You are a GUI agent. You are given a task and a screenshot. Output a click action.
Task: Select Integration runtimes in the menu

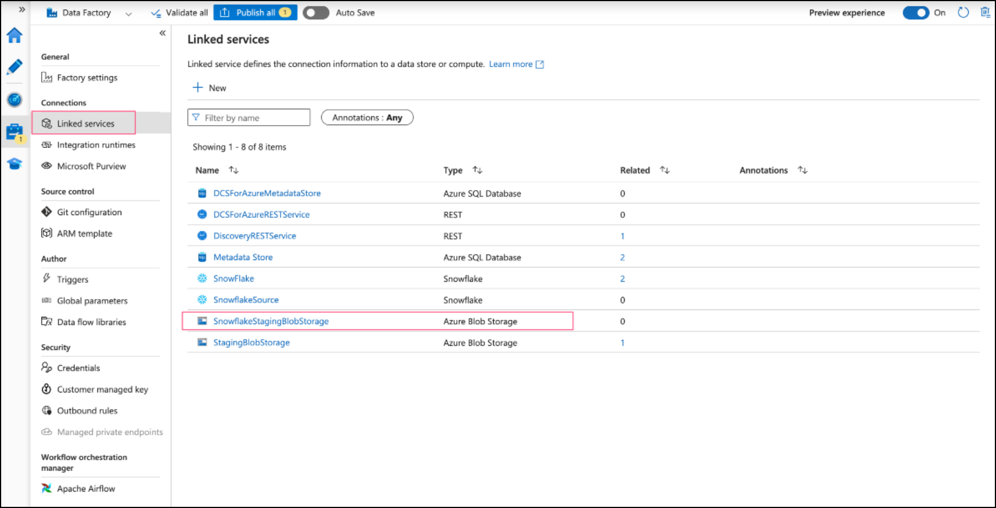click(x=96, y=145)
